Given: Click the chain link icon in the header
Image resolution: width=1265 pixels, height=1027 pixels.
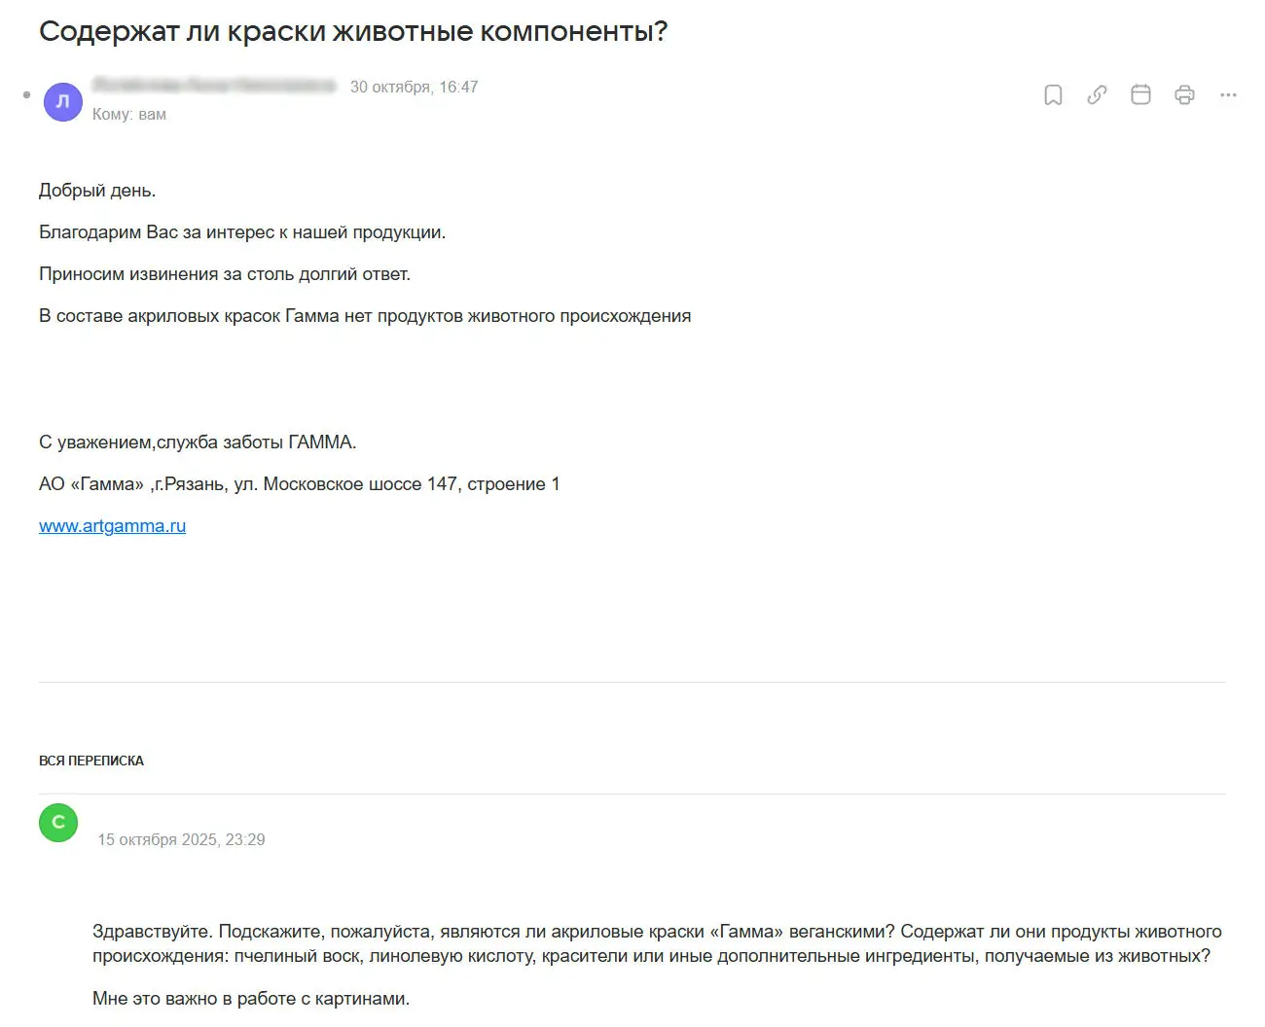Looking at the screenshot, I should tap(1097, 95).
